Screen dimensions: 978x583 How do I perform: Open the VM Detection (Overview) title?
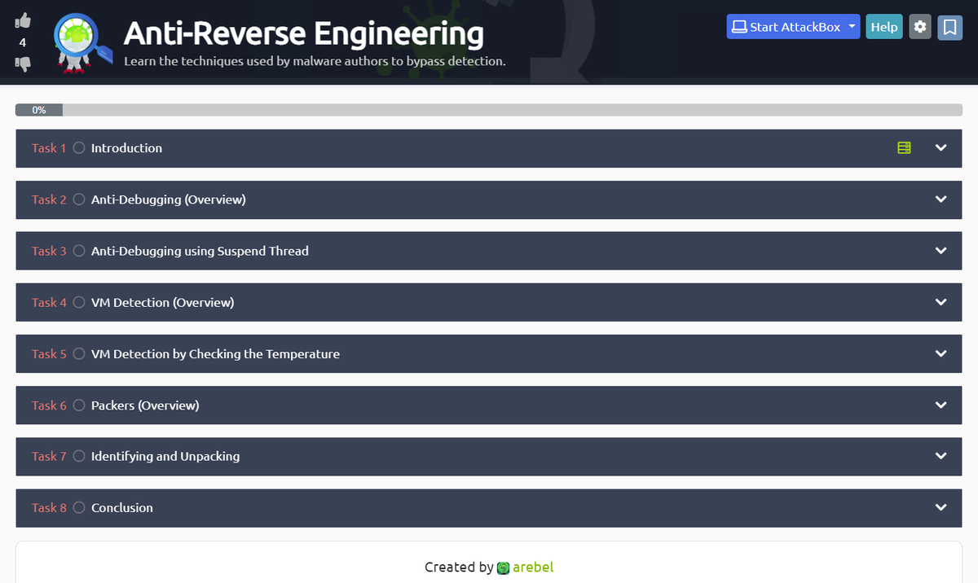coord(162,302)
